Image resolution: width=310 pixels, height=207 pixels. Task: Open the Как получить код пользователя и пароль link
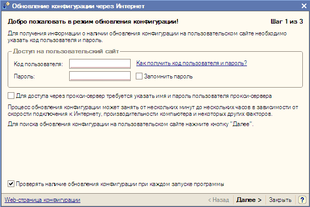(192, 63)
